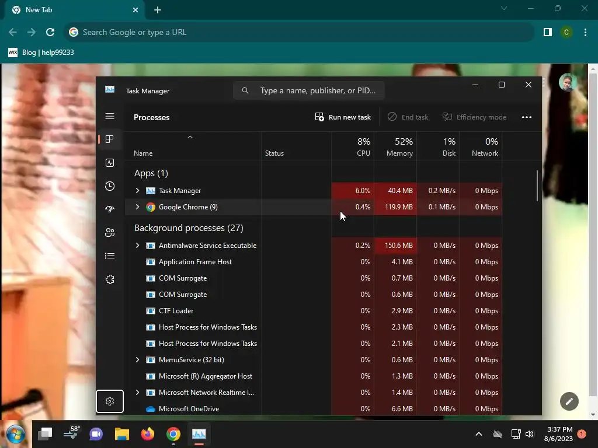Sort by Disk column header
This screenshot has width=598, height=448.
(438, 146)
